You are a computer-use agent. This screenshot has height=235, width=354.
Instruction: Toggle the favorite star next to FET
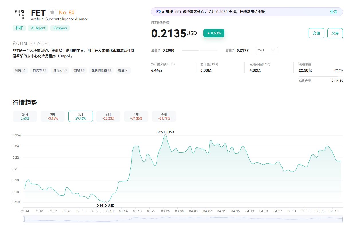coord(52,12)
